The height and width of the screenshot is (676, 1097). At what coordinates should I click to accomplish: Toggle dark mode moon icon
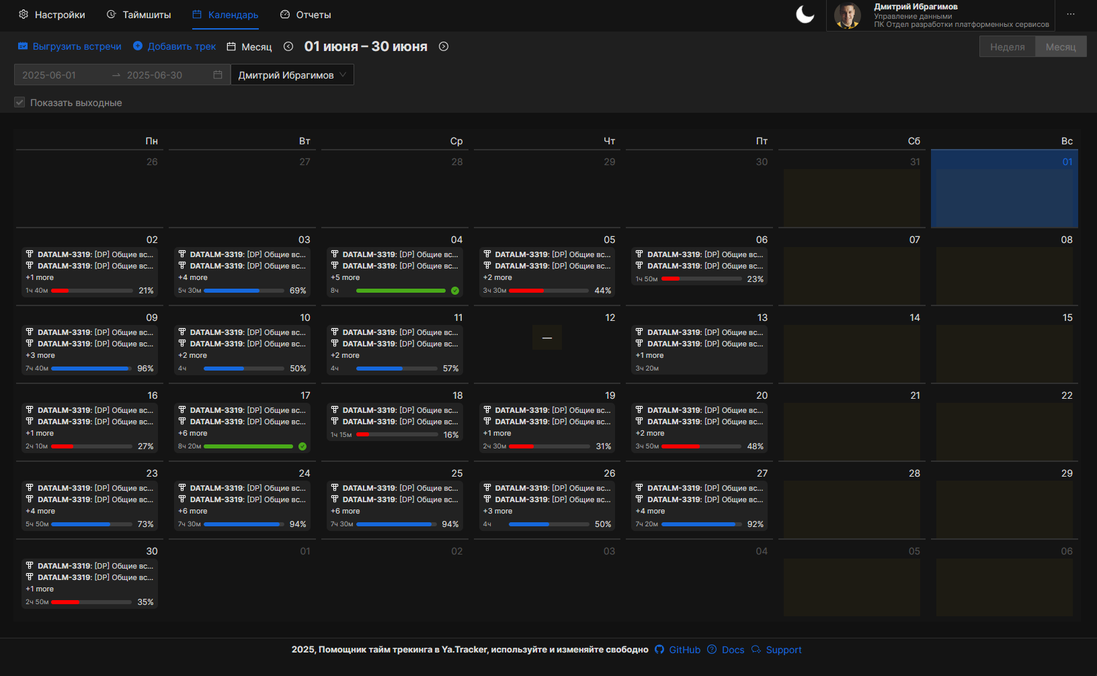coord(805,14)
